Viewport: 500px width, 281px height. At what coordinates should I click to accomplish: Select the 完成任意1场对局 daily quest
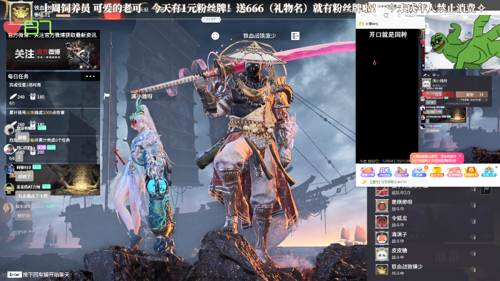[x=53, y=94]
